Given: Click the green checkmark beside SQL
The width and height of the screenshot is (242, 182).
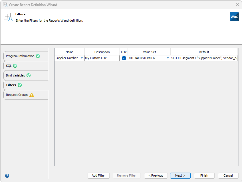Looking at the screenshot, I should 16,66.
